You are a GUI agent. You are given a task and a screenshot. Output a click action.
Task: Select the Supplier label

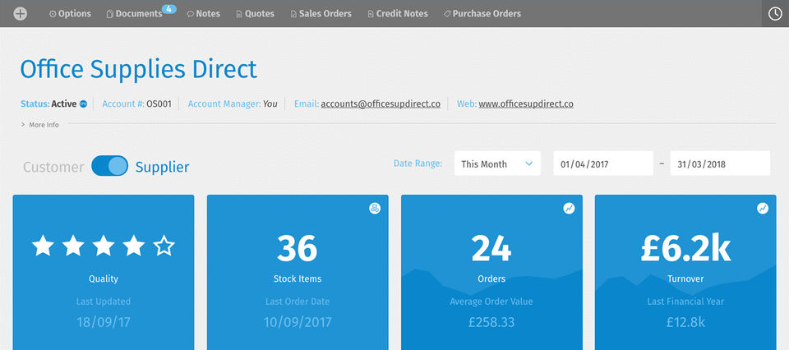[163, 167]
